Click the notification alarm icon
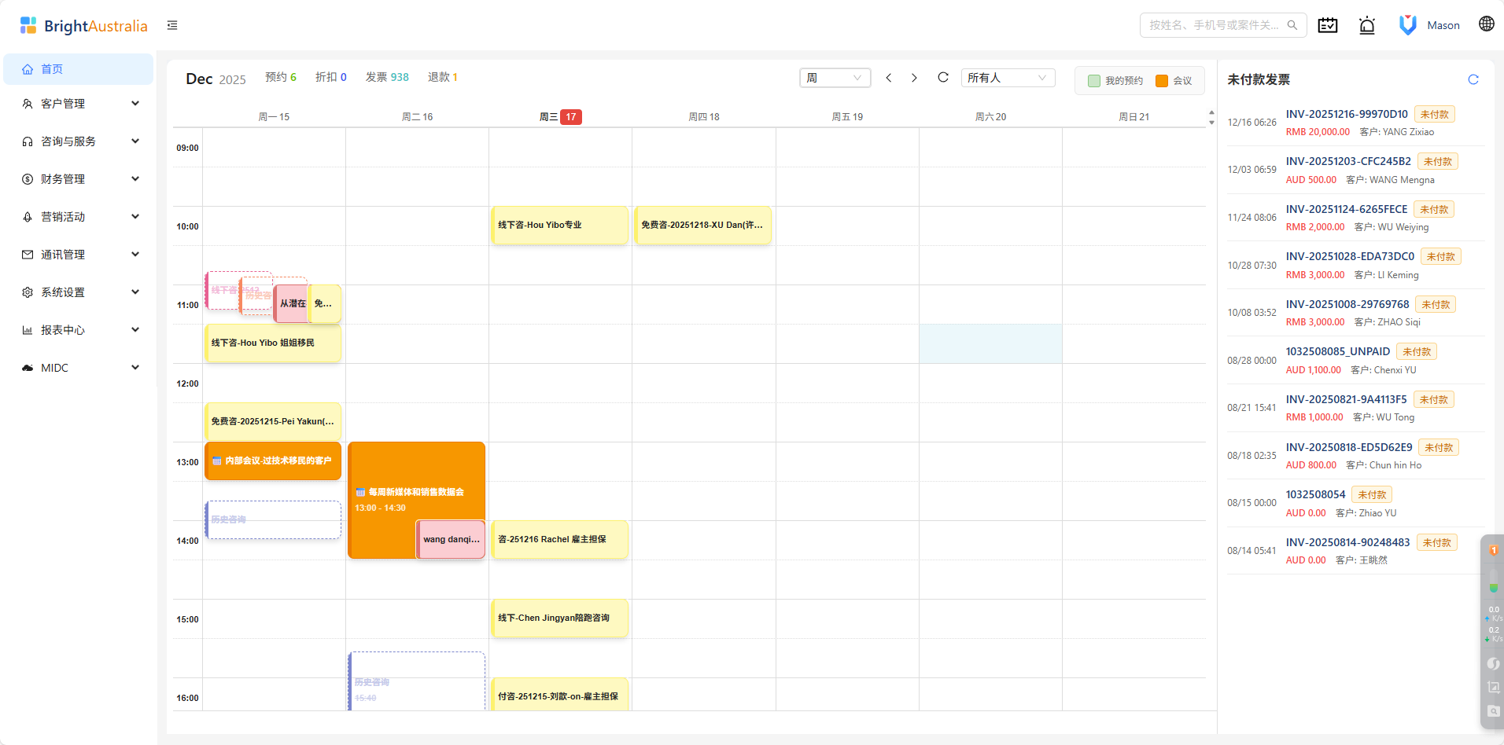The width and height of the screenshot is (1504, 745). click(x=1367, y=24)
